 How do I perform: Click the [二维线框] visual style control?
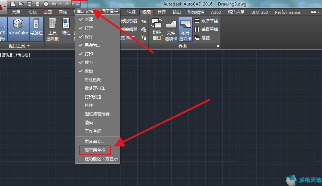pos(21,55)
